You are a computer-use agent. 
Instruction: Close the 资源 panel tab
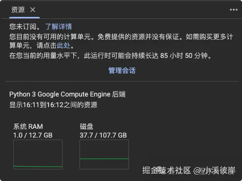pos(32,10)
